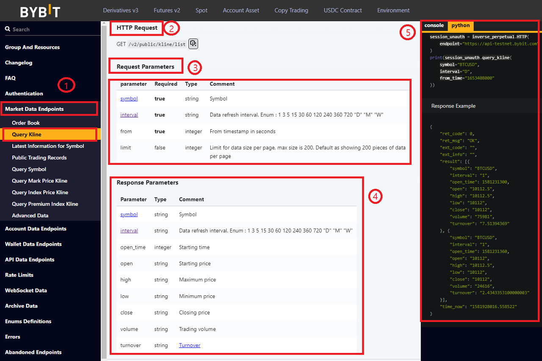Expand Archive Data section

pos(21,306)
